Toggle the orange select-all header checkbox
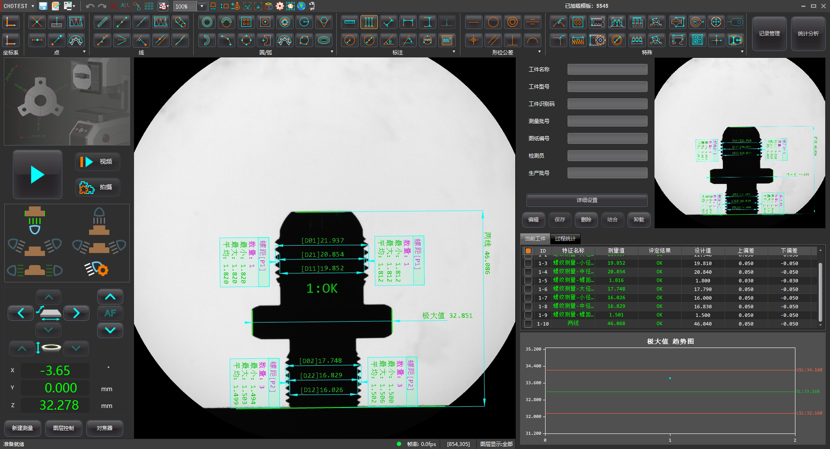 [528, 251]
